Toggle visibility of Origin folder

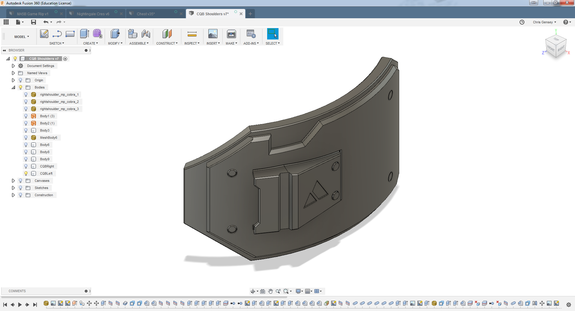(20, 80)
